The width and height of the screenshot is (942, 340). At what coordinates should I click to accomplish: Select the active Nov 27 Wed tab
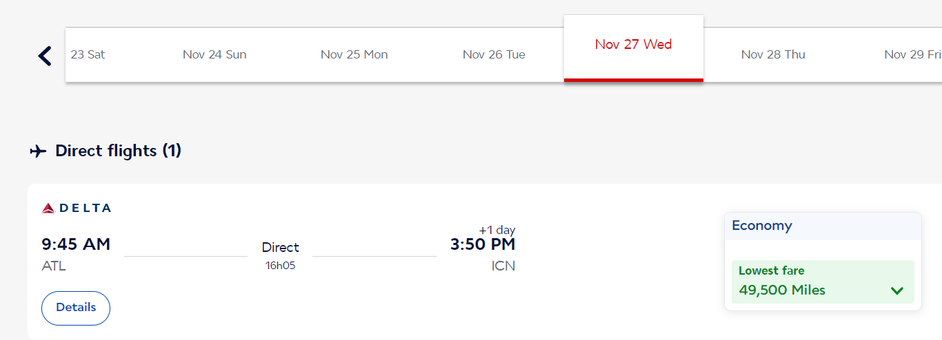pos(634,47)
